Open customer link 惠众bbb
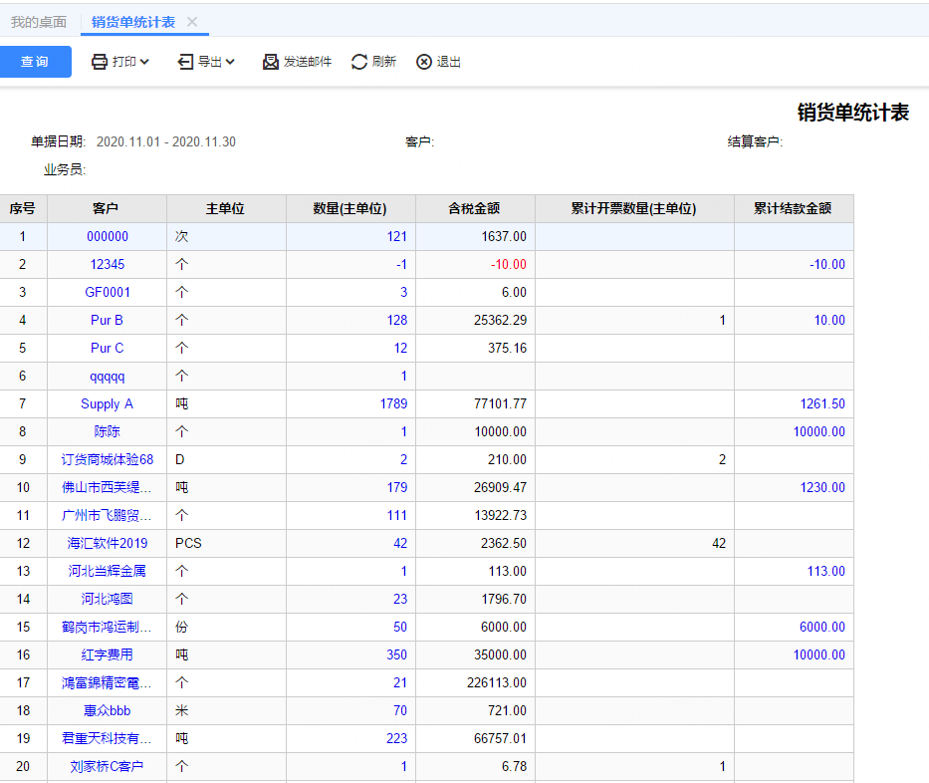This screenshot has width=929, height=783. 108,710
